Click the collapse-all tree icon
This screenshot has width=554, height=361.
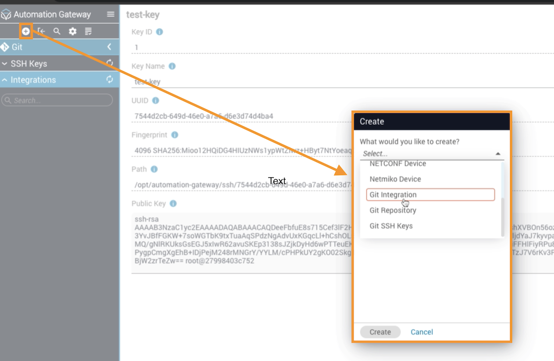click(41, 31)
